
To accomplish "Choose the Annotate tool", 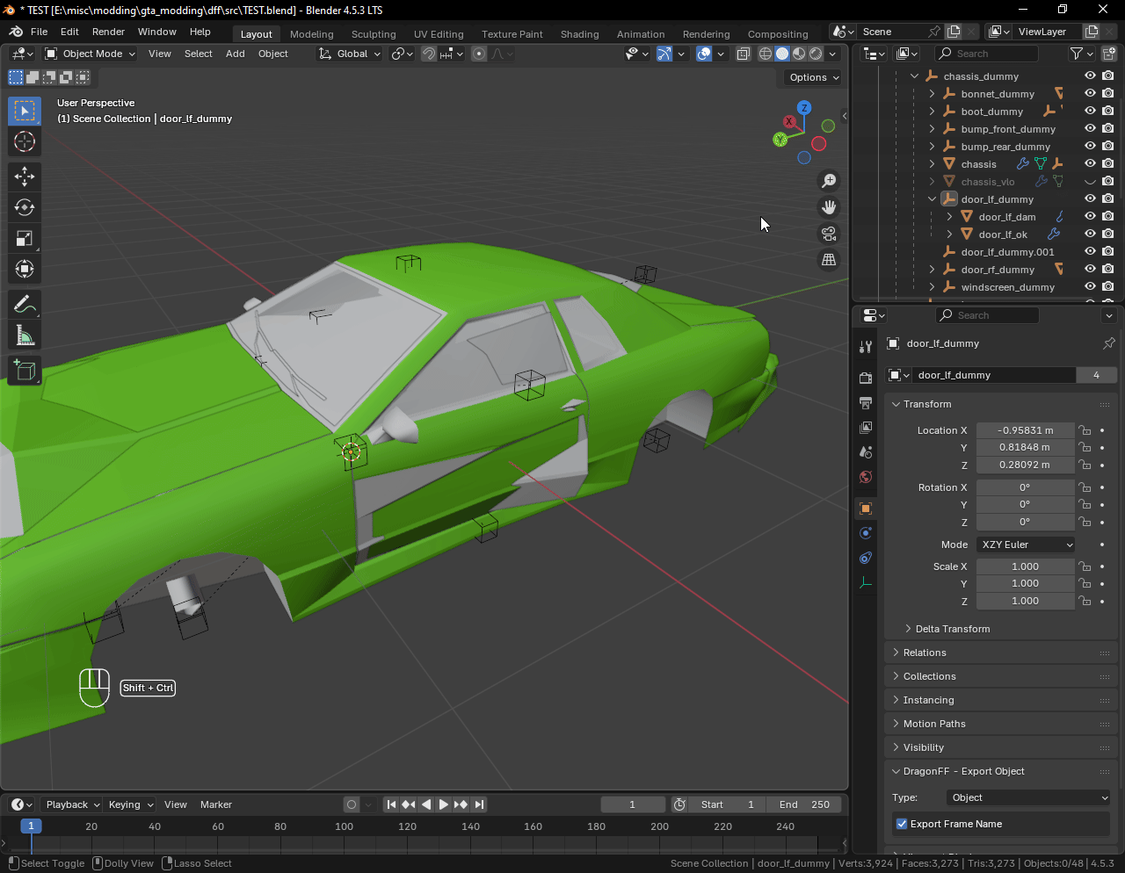I will pyautogui.click(x=25, y=305).
